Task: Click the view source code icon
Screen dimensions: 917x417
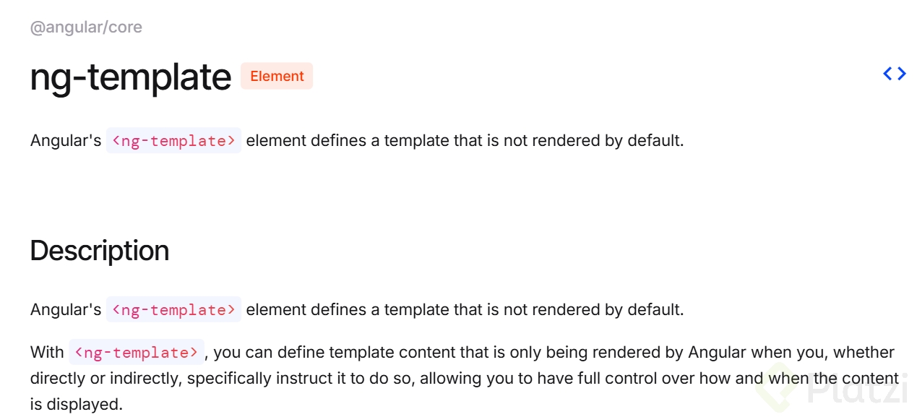Action: pyautogui.click(x=895, y=74)
